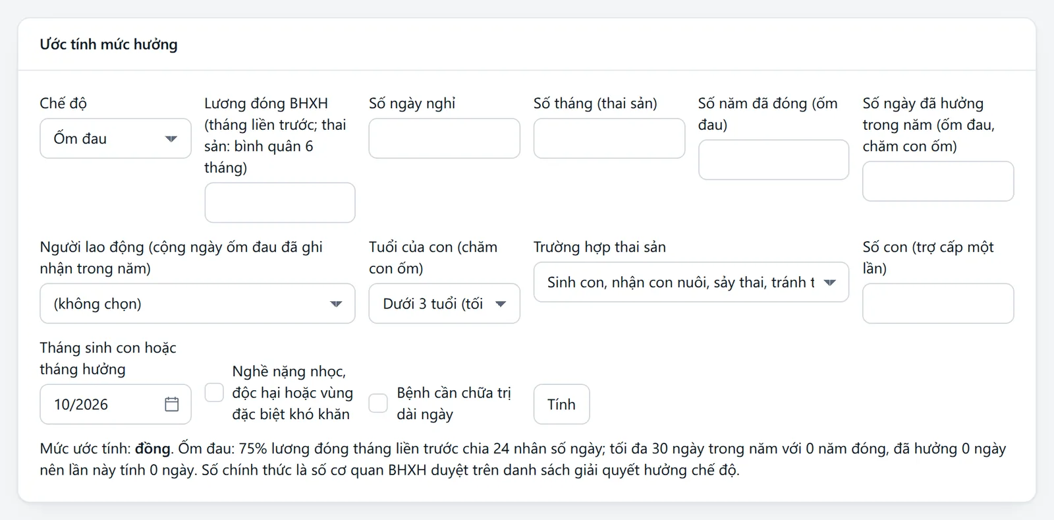The image size is (1054, 520).
Task: Tick Bệnh cần chữa trị dài ngày checkbox
Action: [x=378, y=403]
